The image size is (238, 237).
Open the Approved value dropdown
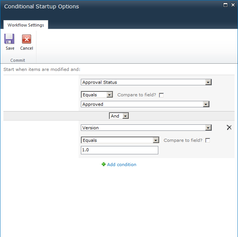pos(145,104)
